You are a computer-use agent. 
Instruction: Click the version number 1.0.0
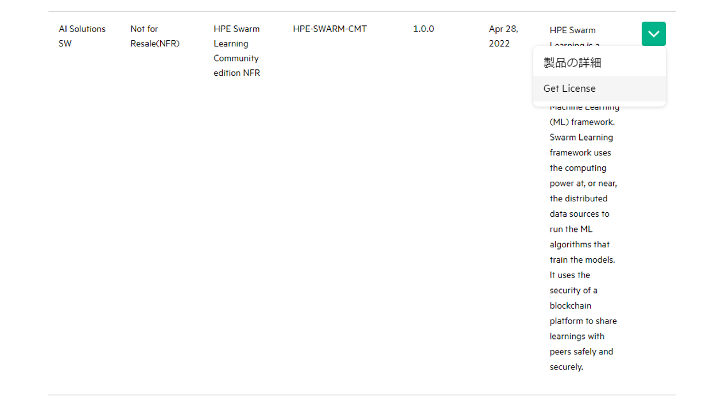point(423,29)
